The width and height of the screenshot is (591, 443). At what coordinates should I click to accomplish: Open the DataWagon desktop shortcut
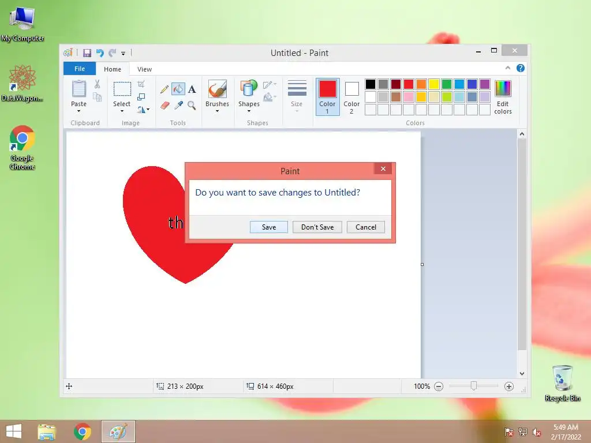(x=23, y=83)
